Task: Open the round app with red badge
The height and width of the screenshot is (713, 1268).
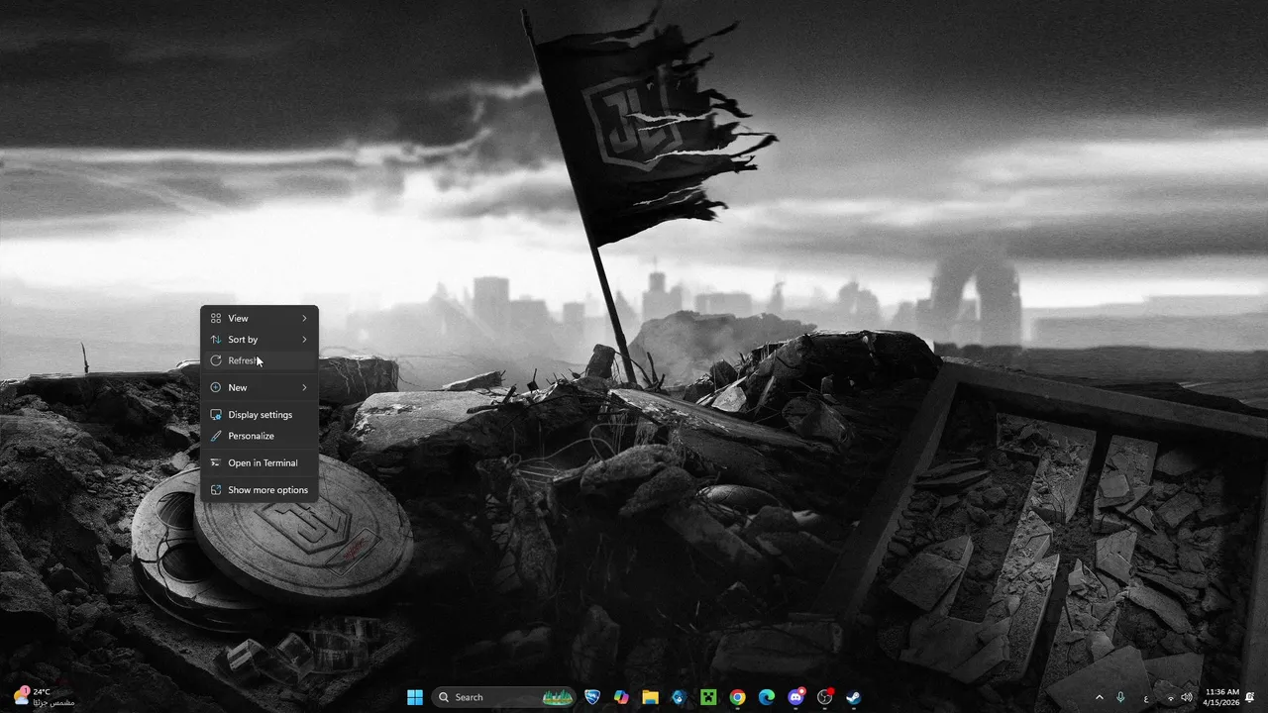Action: [824, 697]
